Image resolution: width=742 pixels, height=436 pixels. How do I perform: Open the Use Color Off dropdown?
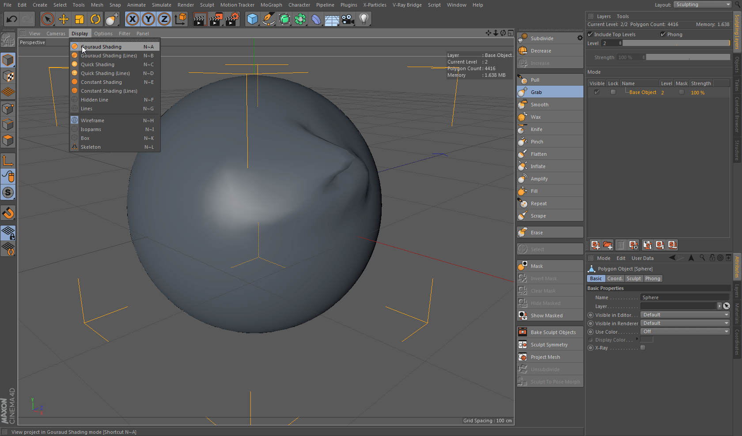685,331
